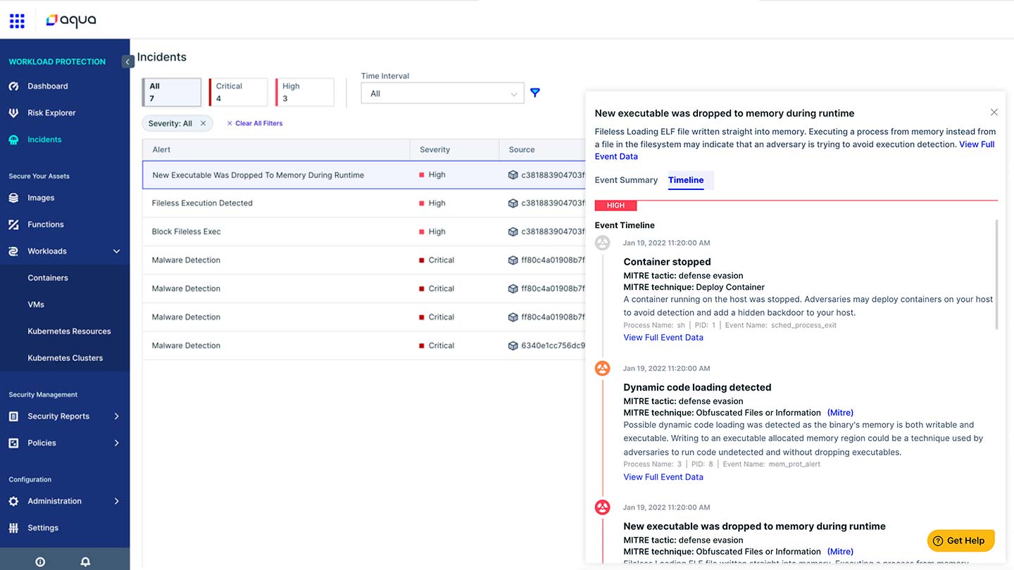Click the Settings sliders icon
This screenshot has height=570, width=1014.
pos(13,528)
